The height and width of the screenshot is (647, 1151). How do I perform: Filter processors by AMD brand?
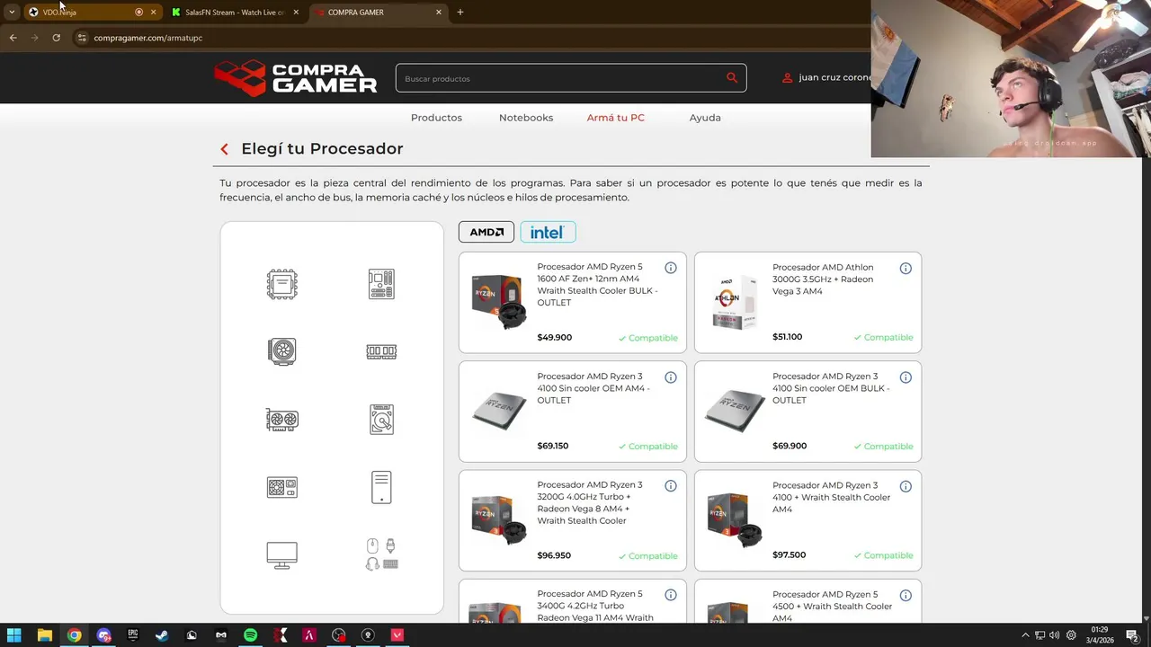486,232
